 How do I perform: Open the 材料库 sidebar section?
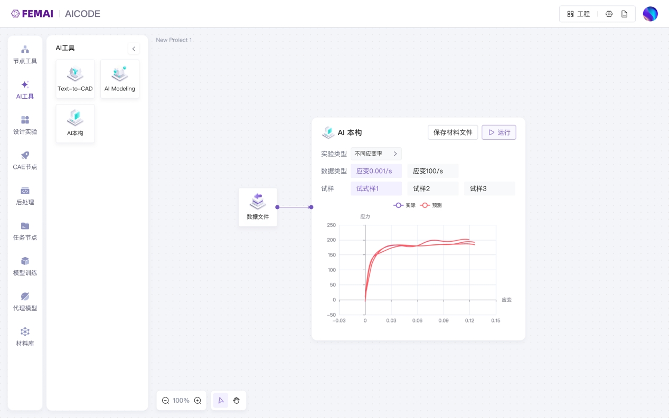[x=25, y=337]
